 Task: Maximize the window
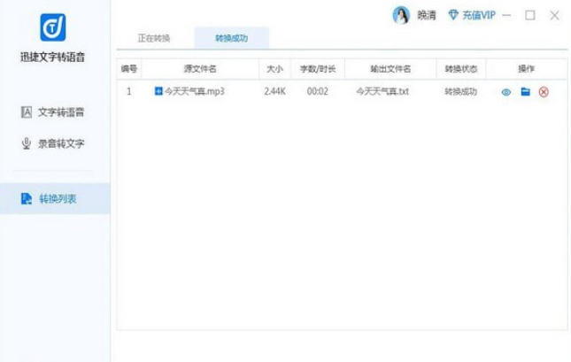530,15
